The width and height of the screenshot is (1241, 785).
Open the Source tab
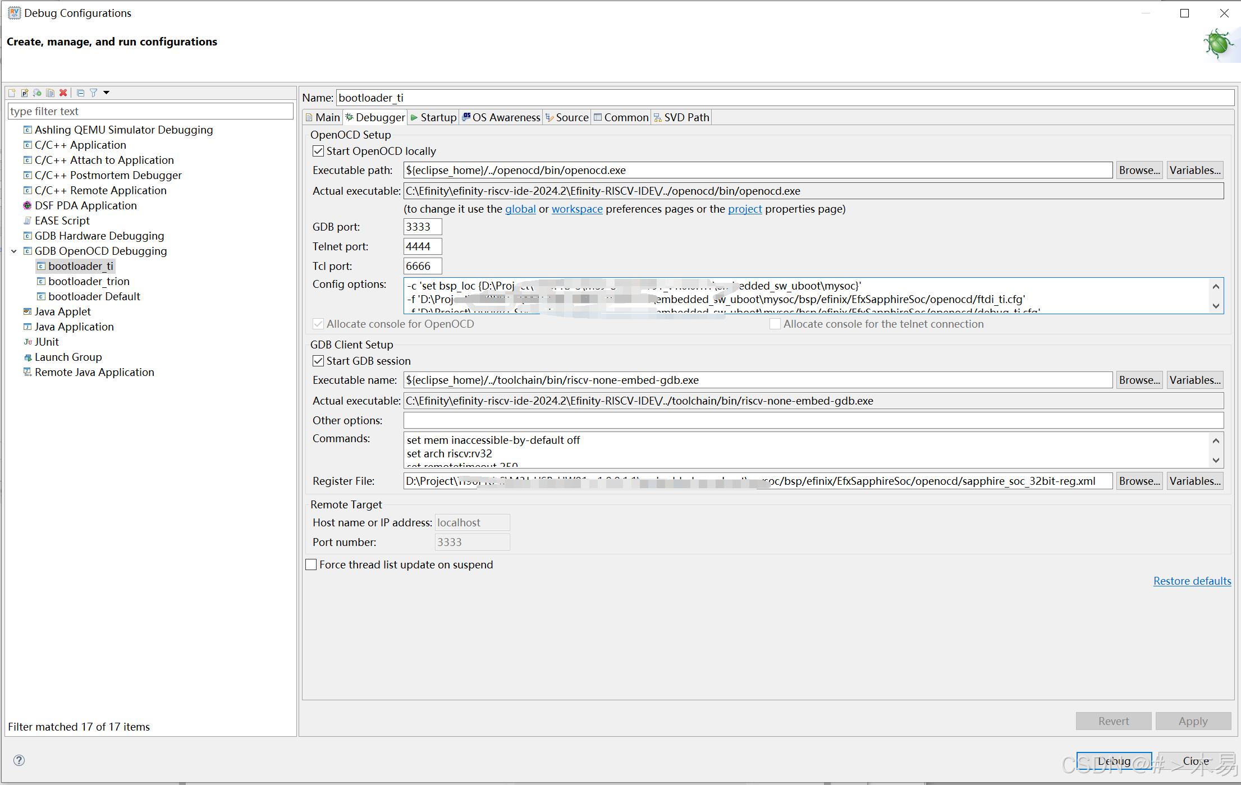[x=567, y=117]
